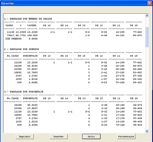Viewport: 153px width, 142px height.
Task: Click the vertical scrollbar thumb
Action: click(x=147, y=37)
